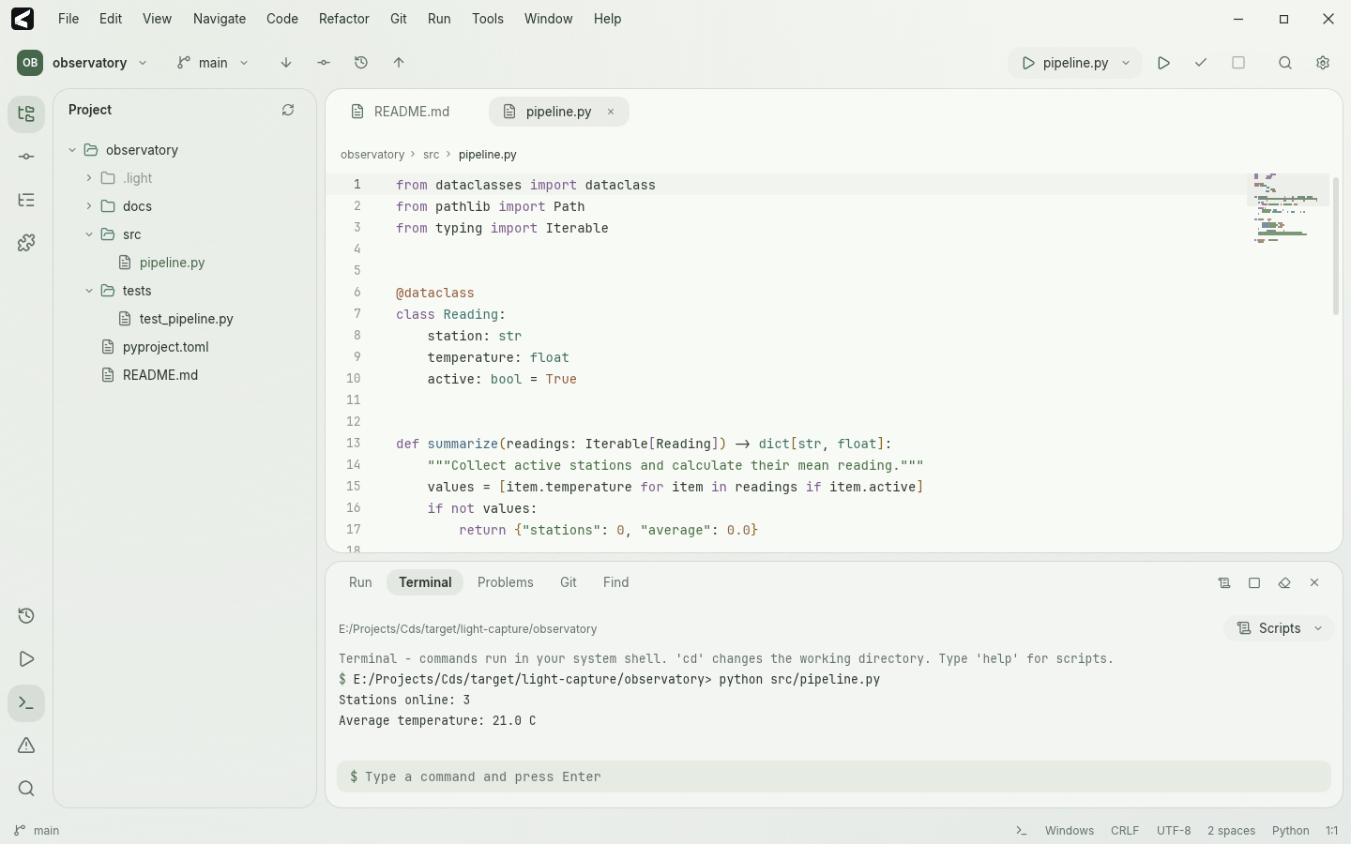Clear the terminal with the eraser icon

click(x=1284, y=583)
